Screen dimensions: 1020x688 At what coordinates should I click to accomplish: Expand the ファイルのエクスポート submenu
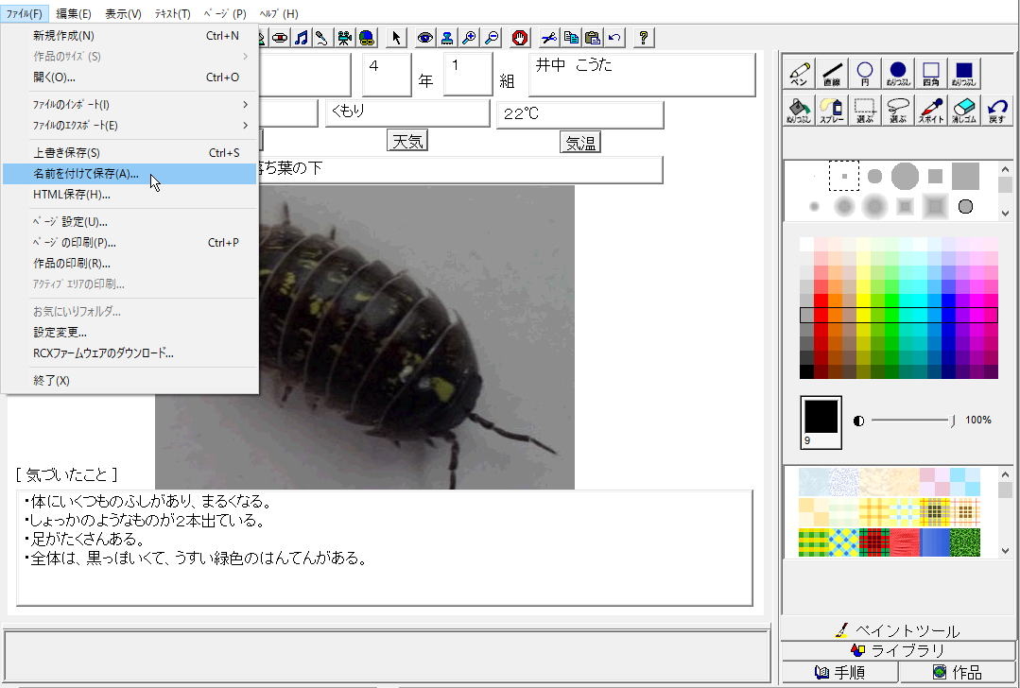[x=130, y=126]
